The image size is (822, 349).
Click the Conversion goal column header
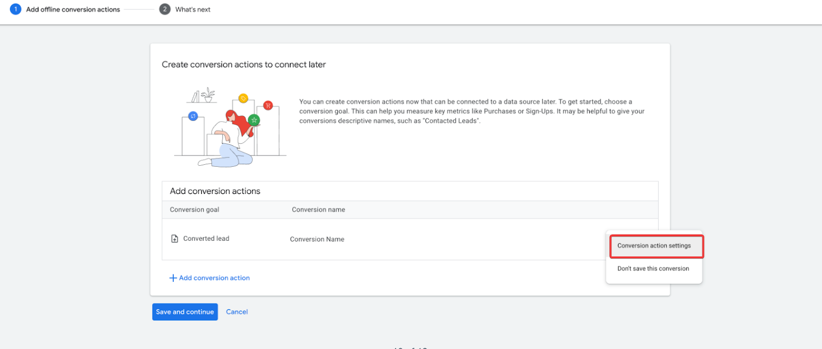[x=194, y=209]
